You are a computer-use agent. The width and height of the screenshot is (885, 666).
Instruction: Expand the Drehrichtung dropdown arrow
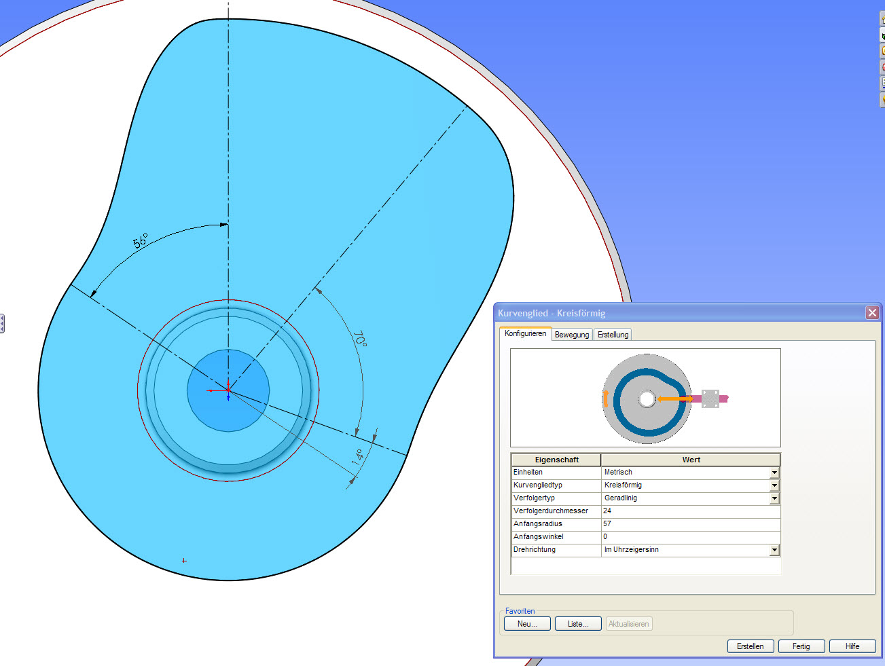point(774,550)
